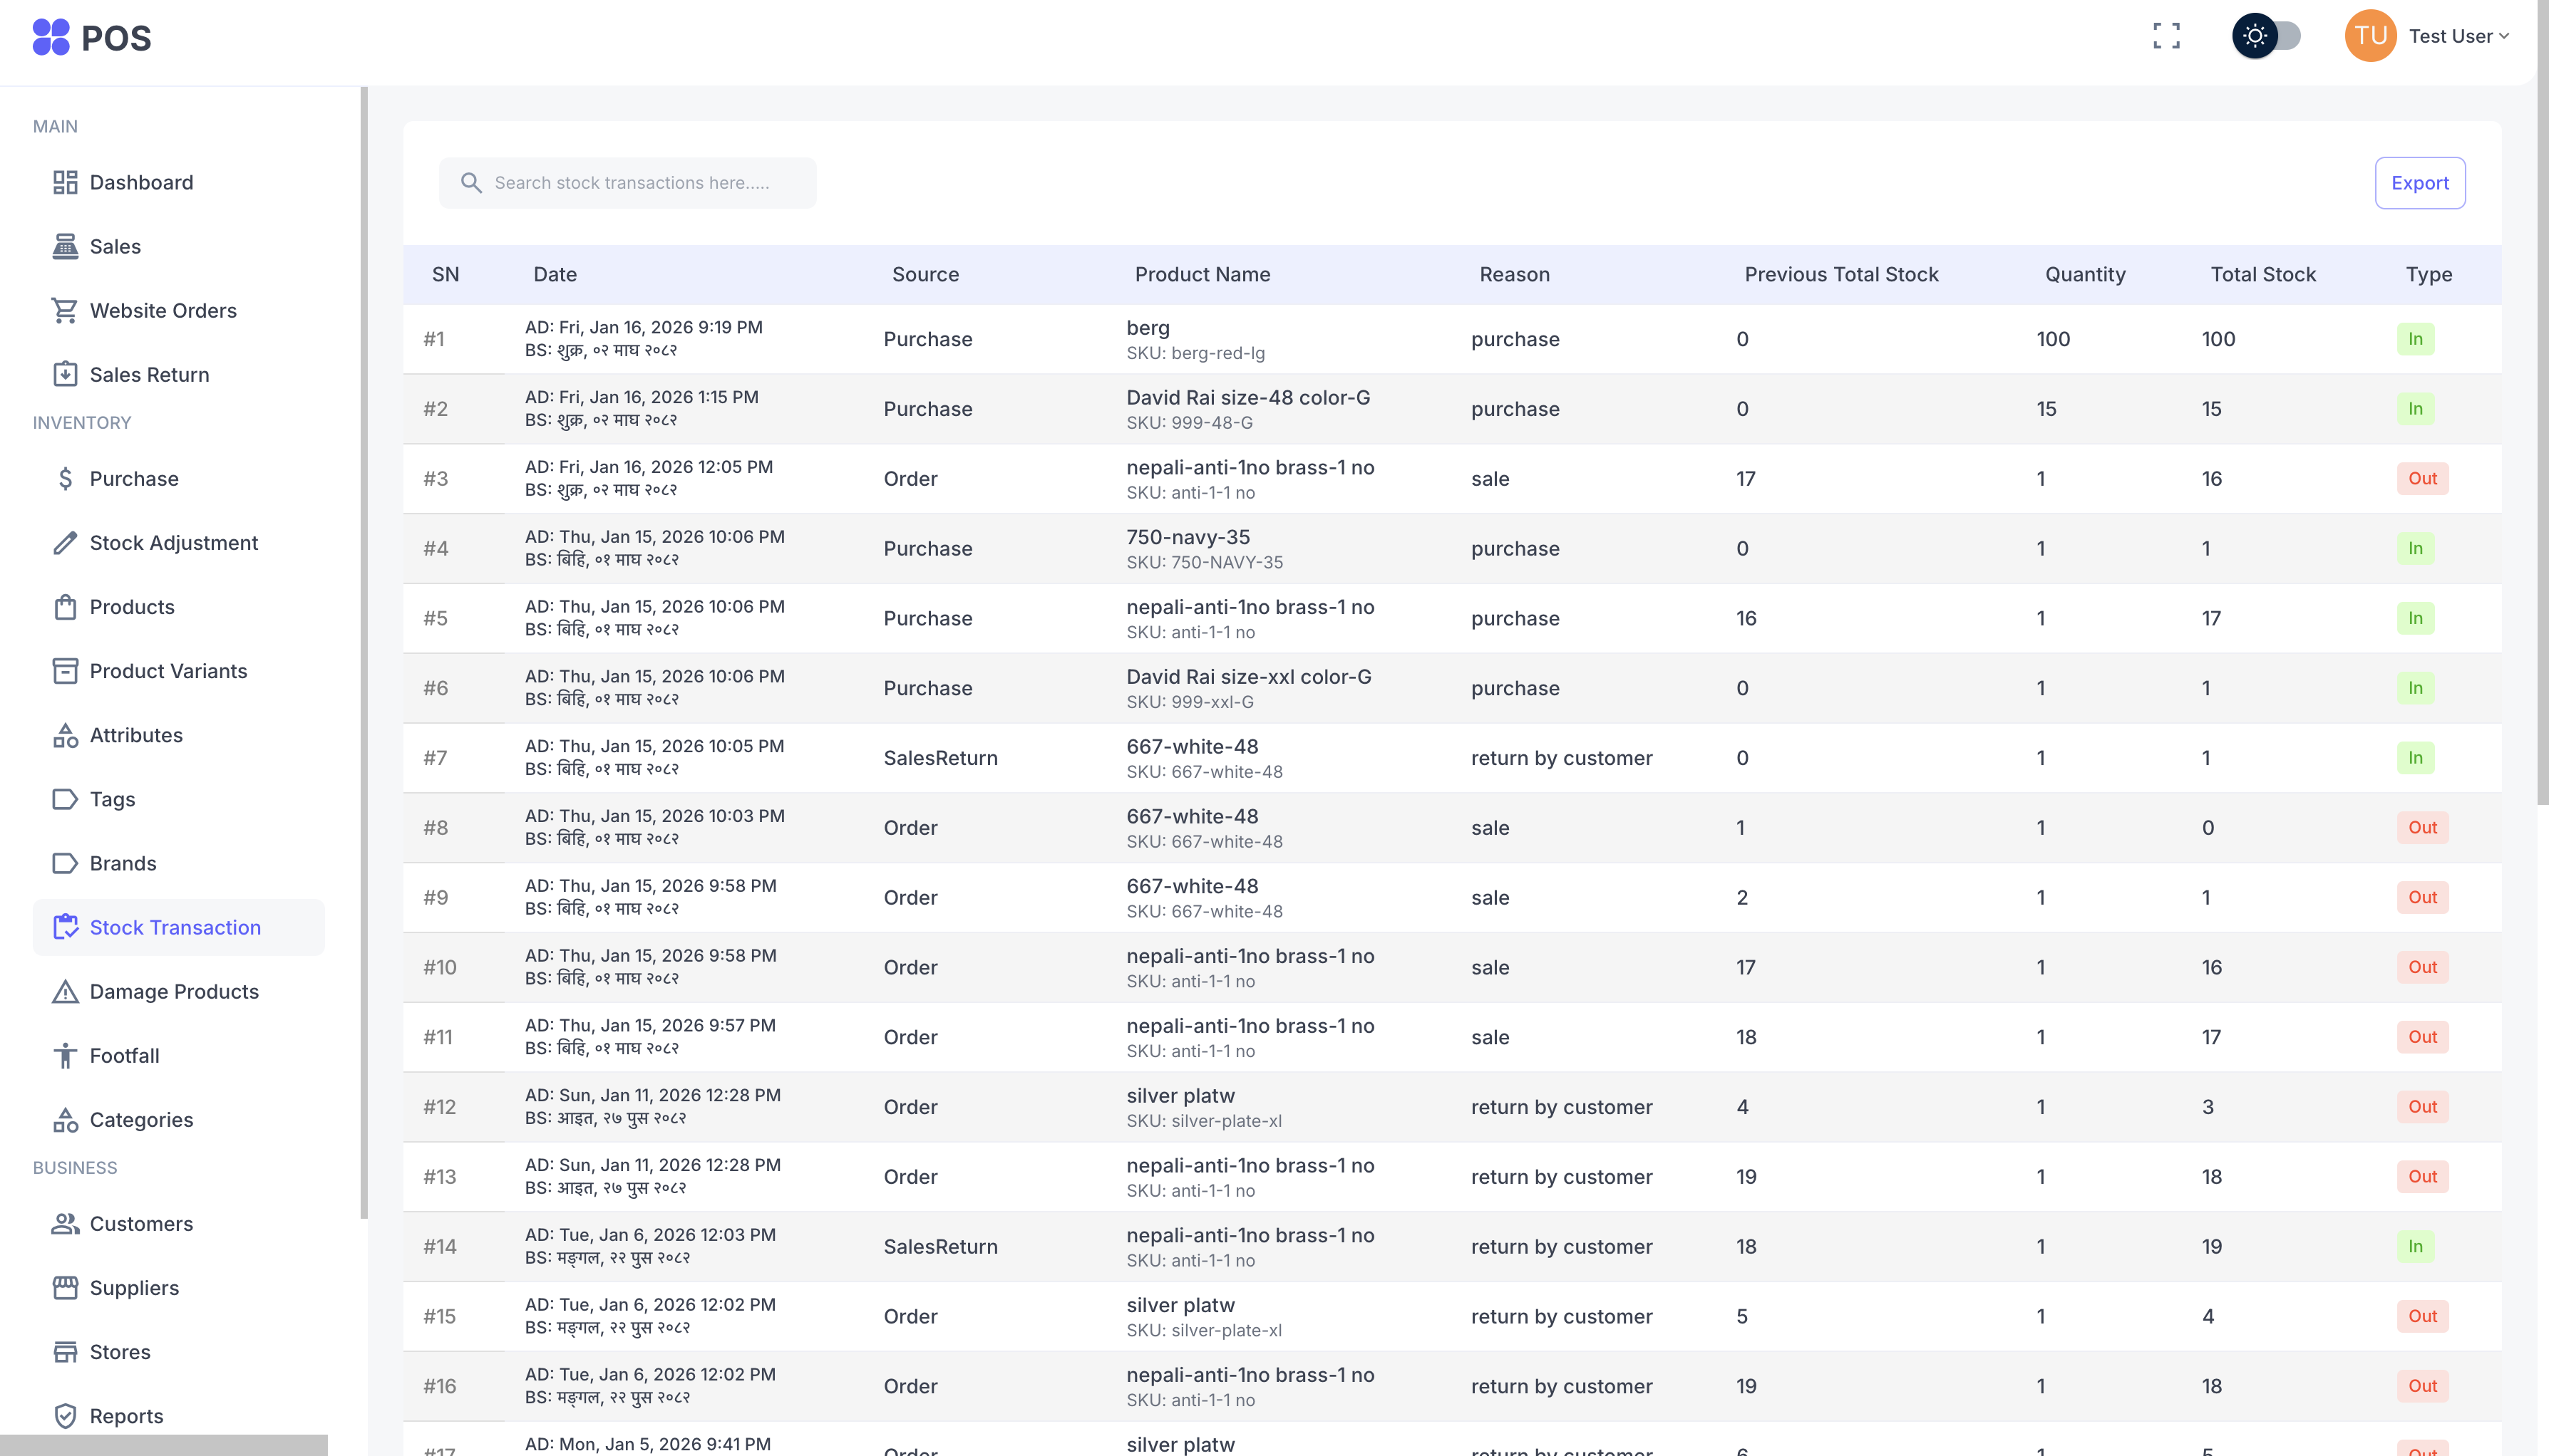Click the stock transactions search field

pyautogui.click(x=627, y=182)
